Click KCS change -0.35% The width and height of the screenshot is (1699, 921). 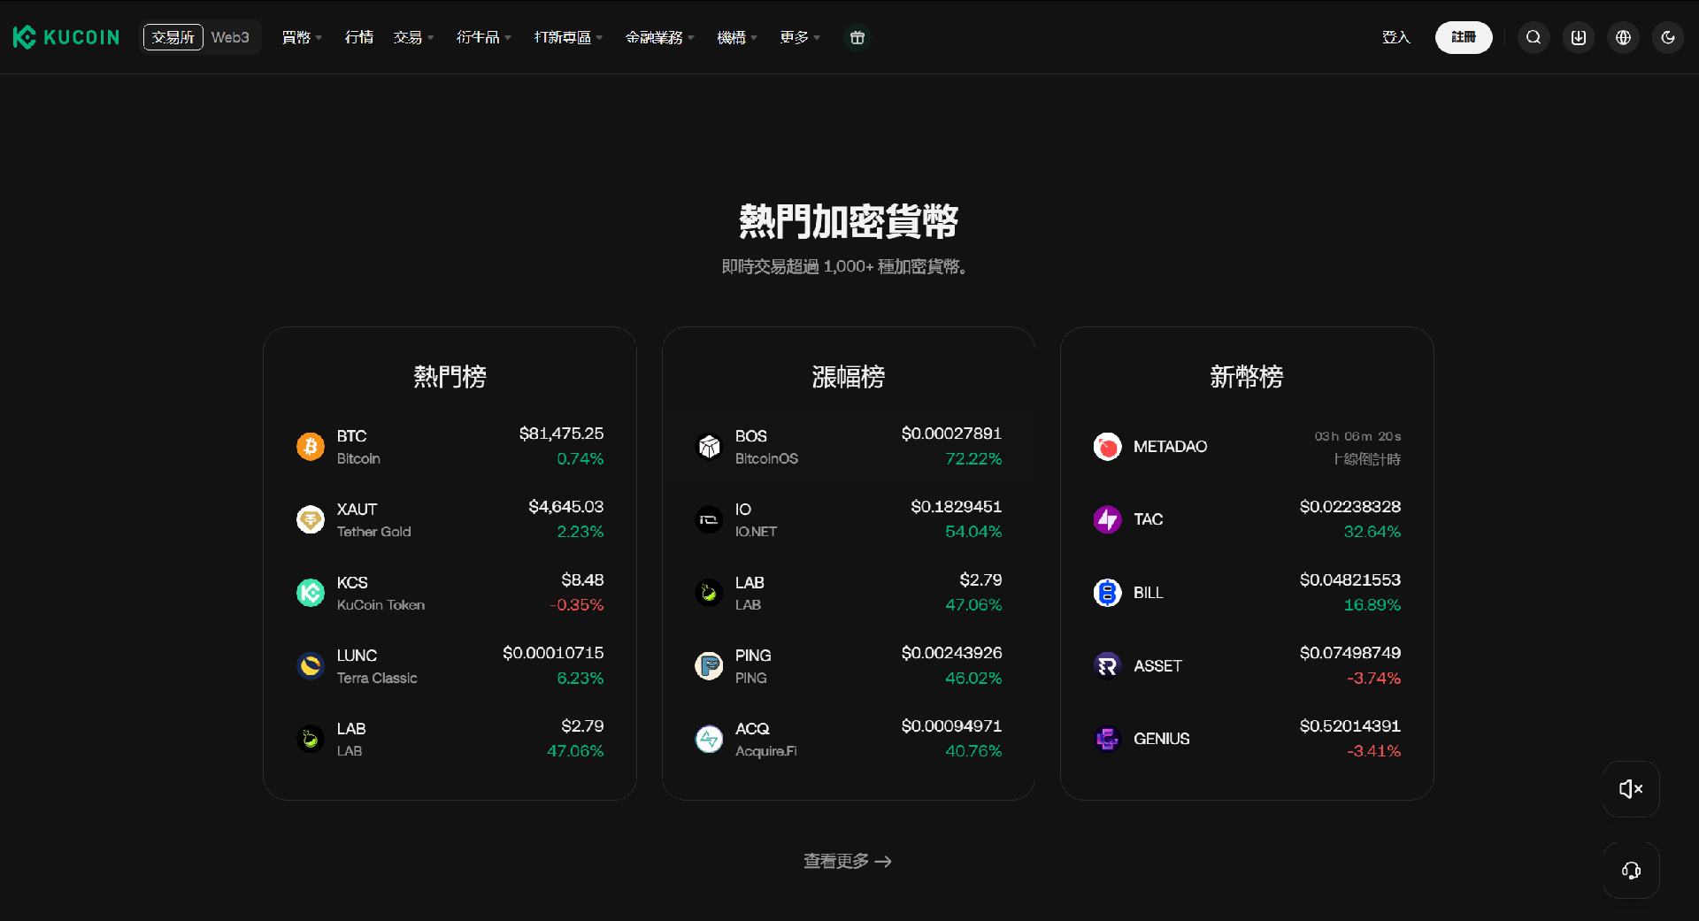click(576, 605)
